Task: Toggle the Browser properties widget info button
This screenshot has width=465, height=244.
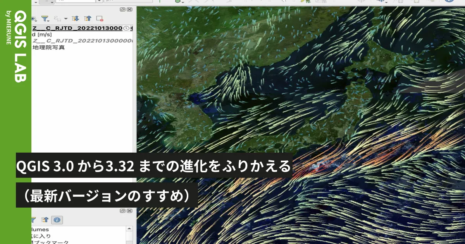Action: [57, 219]
